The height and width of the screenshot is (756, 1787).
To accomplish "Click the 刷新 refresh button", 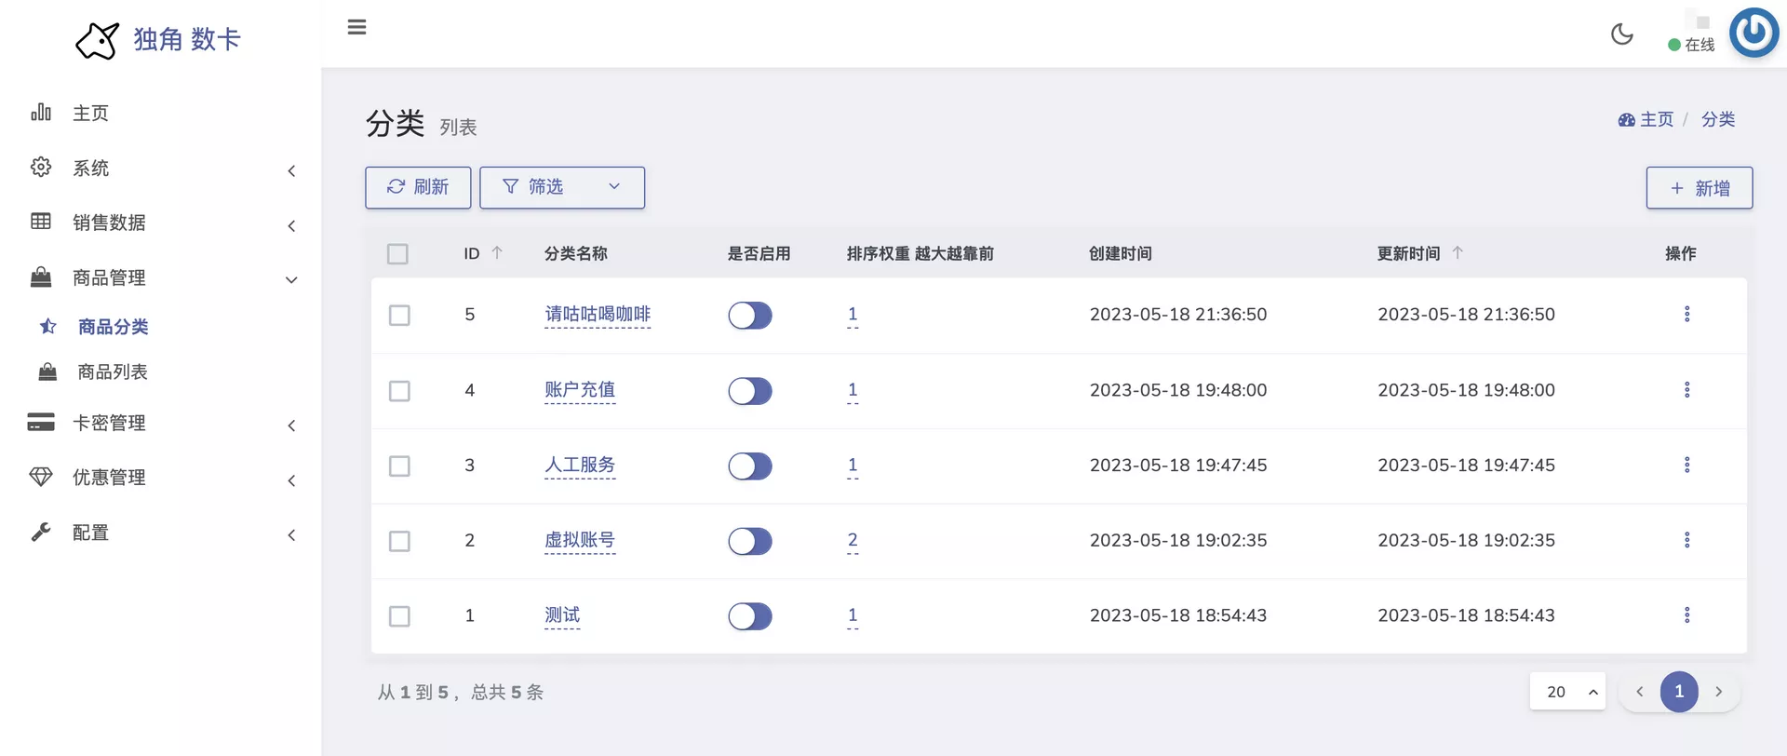I will (x=418, y=187).
